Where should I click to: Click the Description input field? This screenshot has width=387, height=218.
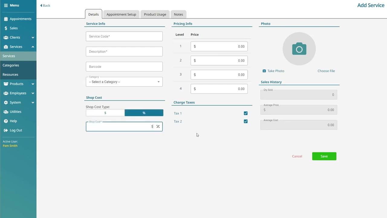coord(124,51)
